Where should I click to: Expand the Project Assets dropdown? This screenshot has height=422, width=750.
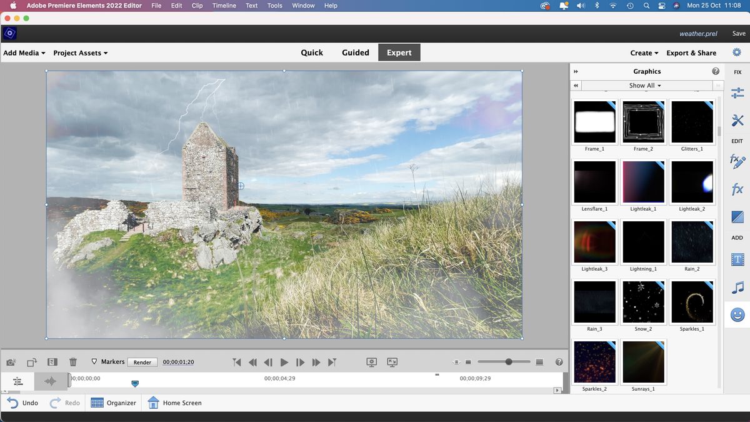81,53
